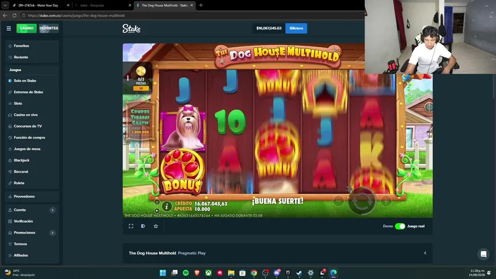Open the game settings menu icon
The width and height of the screenshot is (496, 279).
(157, 202)
